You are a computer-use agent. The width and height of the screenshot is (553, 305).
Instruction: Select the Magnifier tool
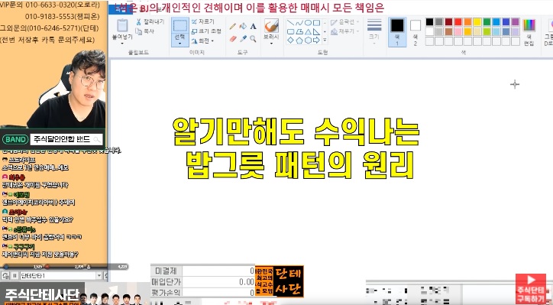coord(254,39)
